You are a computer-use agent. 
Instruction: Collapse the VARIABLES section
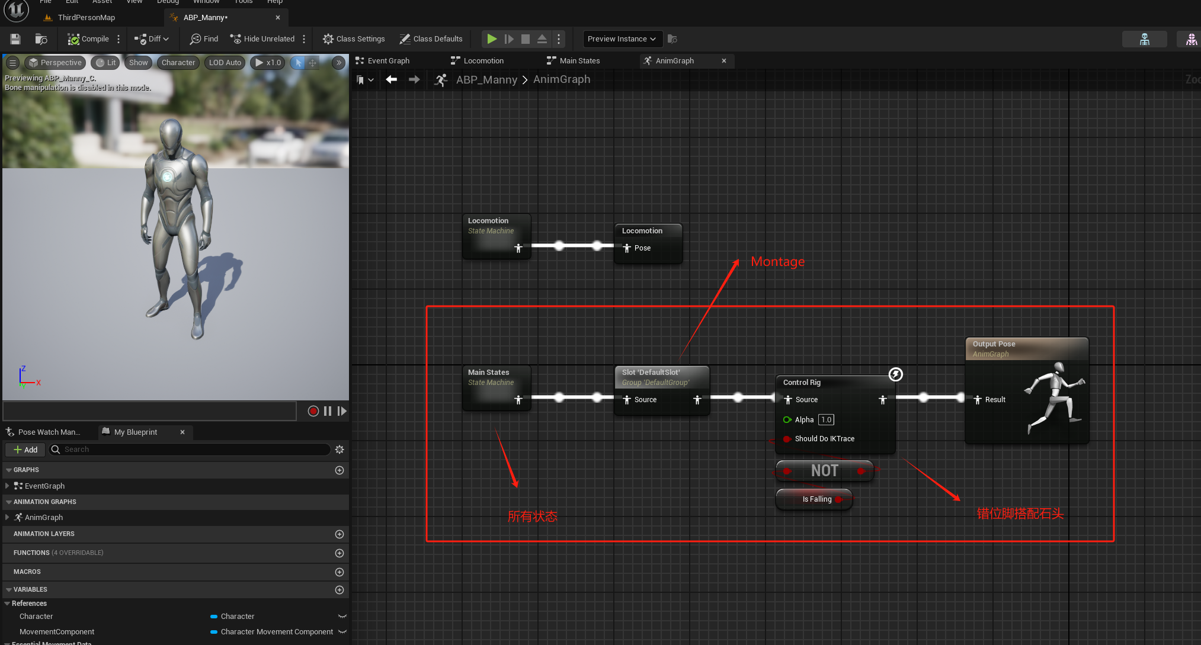(x=8, y=590)
